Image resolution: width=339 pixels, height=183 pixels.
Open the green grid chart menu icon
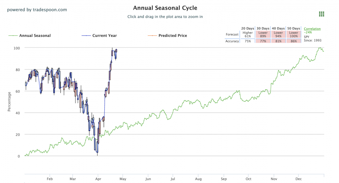click(321, 14)
